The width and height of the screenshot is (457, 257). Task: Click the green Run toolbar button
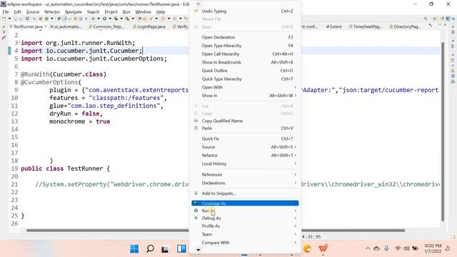[x=104, y=19]
